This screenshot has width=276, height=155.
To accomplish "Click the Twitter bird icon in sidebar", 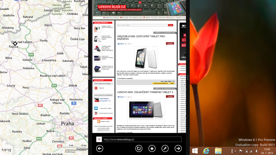I will click(x=96, y=108).
